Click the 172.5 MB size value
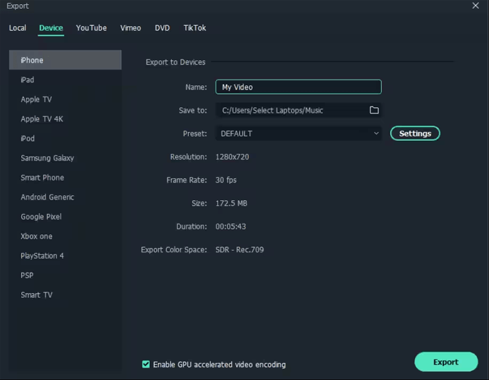 click(x=231, y=203)
